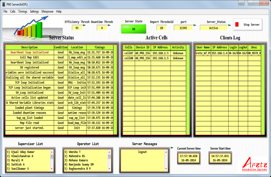Click green arrow next to Server_Status field
Viewport: 271px width, 177px height.
tap(229, 25)
